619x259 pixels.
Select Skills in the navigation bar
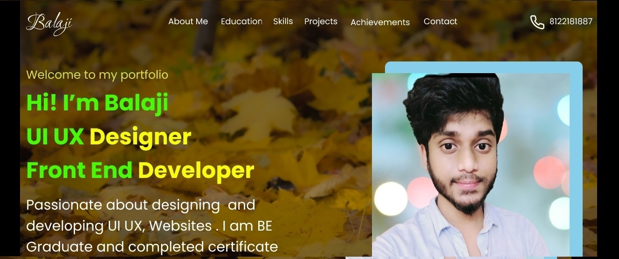283,21
